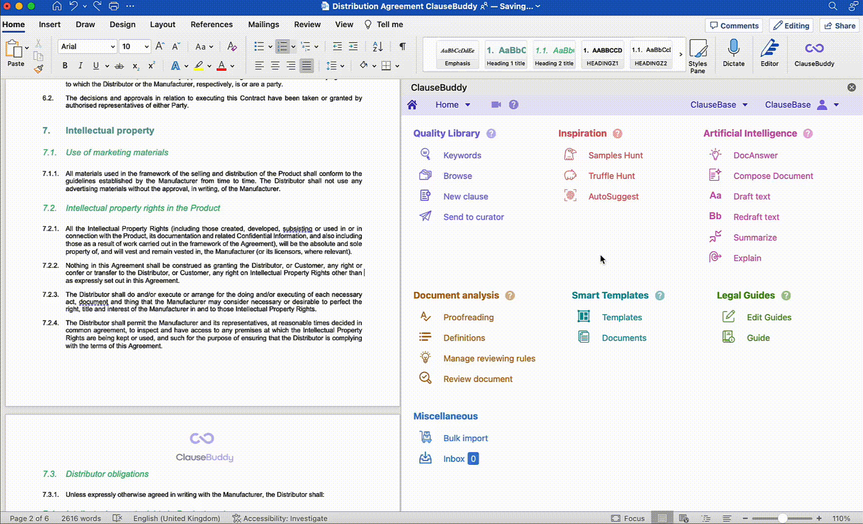Image resolution: width=863 pixels, height=524 pixels.
Task: Toggle Focus mode in status bar
Action: pos(628,518)
